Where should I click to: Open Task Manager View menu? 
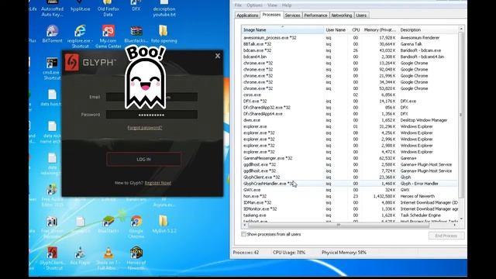[x=272, y=5]
